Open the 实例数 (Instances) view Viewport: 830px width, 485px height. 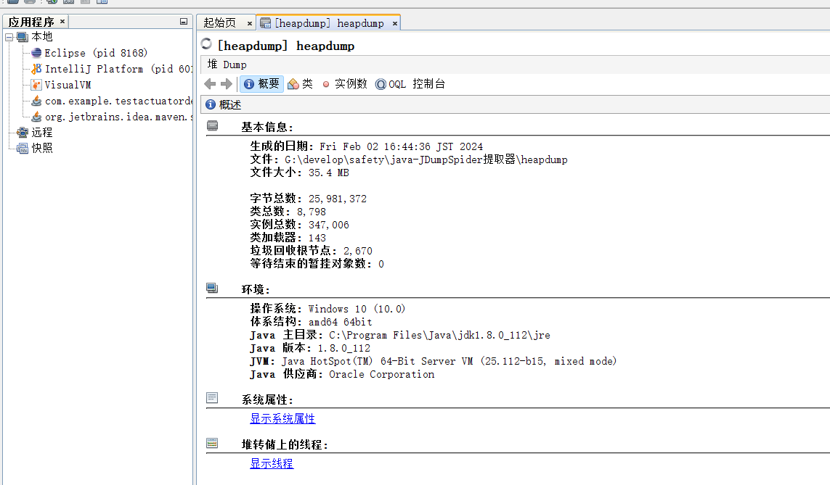(344, 84)
